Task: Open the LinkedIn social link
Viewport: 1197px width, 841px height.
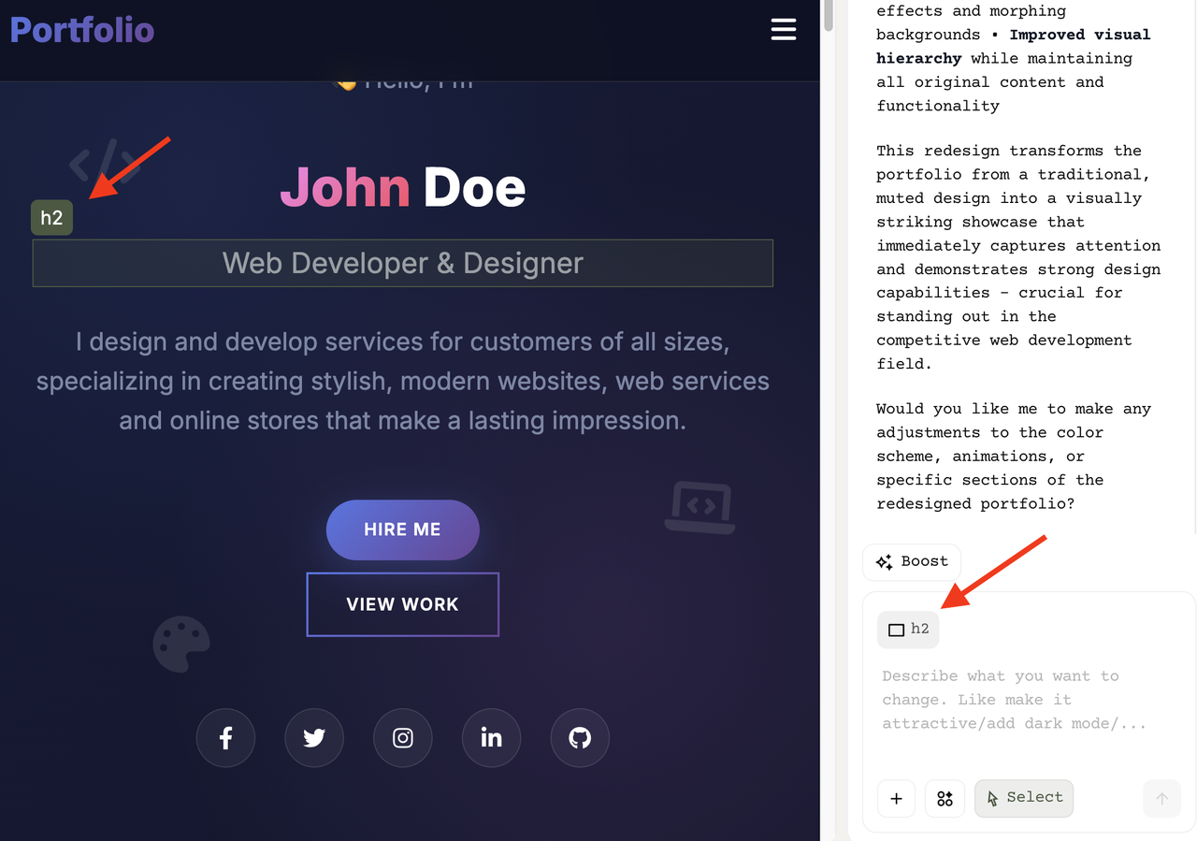Action: (x=491, y=738)
